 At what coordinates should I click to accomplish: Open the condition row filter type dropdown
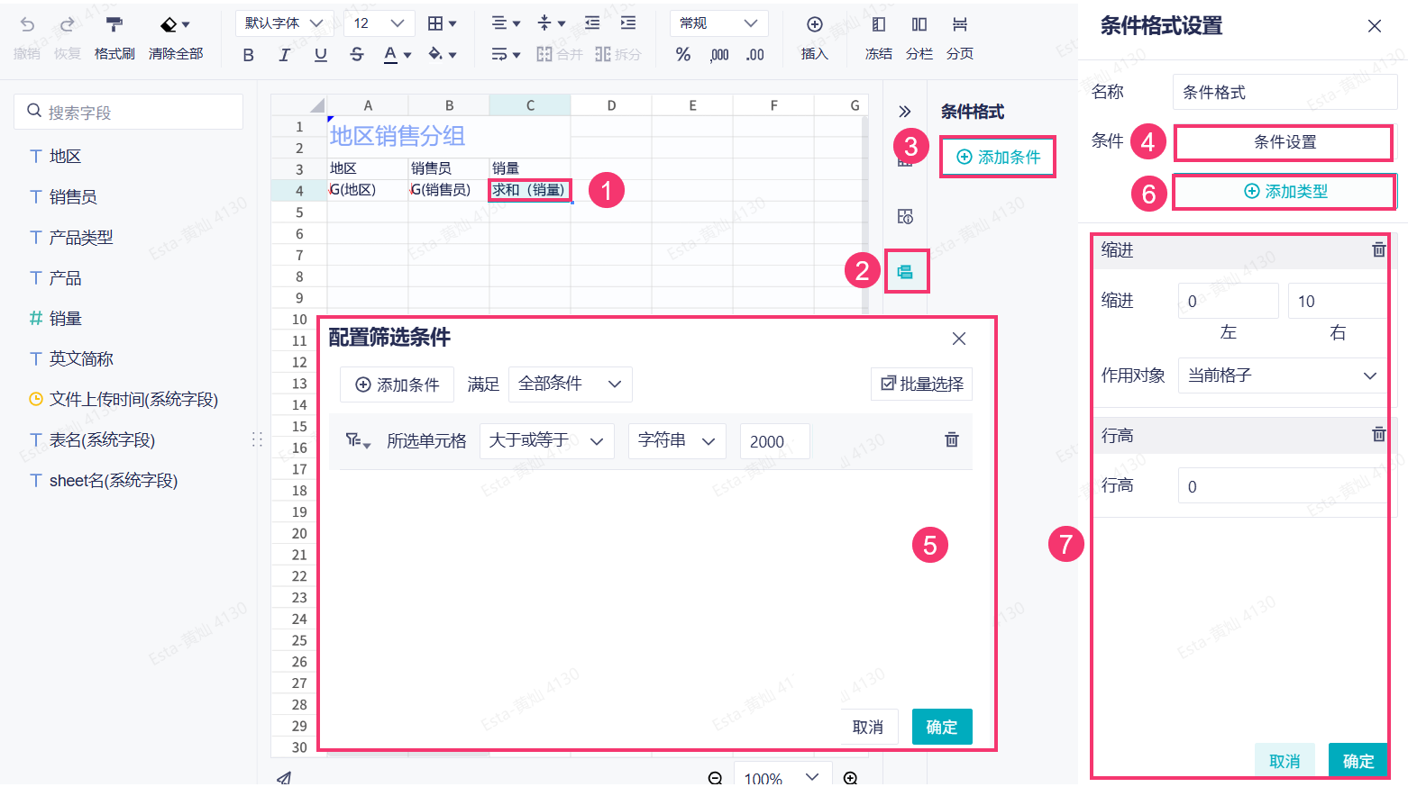(358, 440)
